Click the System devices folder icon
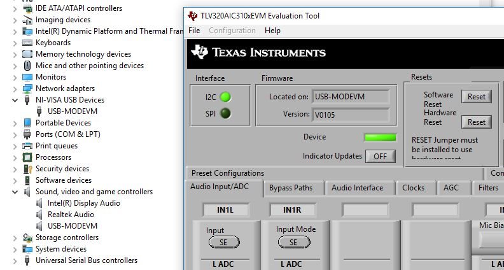This screenshot has width=504, height=270. pos(27,249)
